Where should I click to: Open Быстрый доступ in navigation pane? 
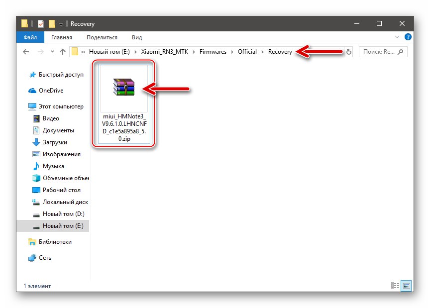point(61,75)
